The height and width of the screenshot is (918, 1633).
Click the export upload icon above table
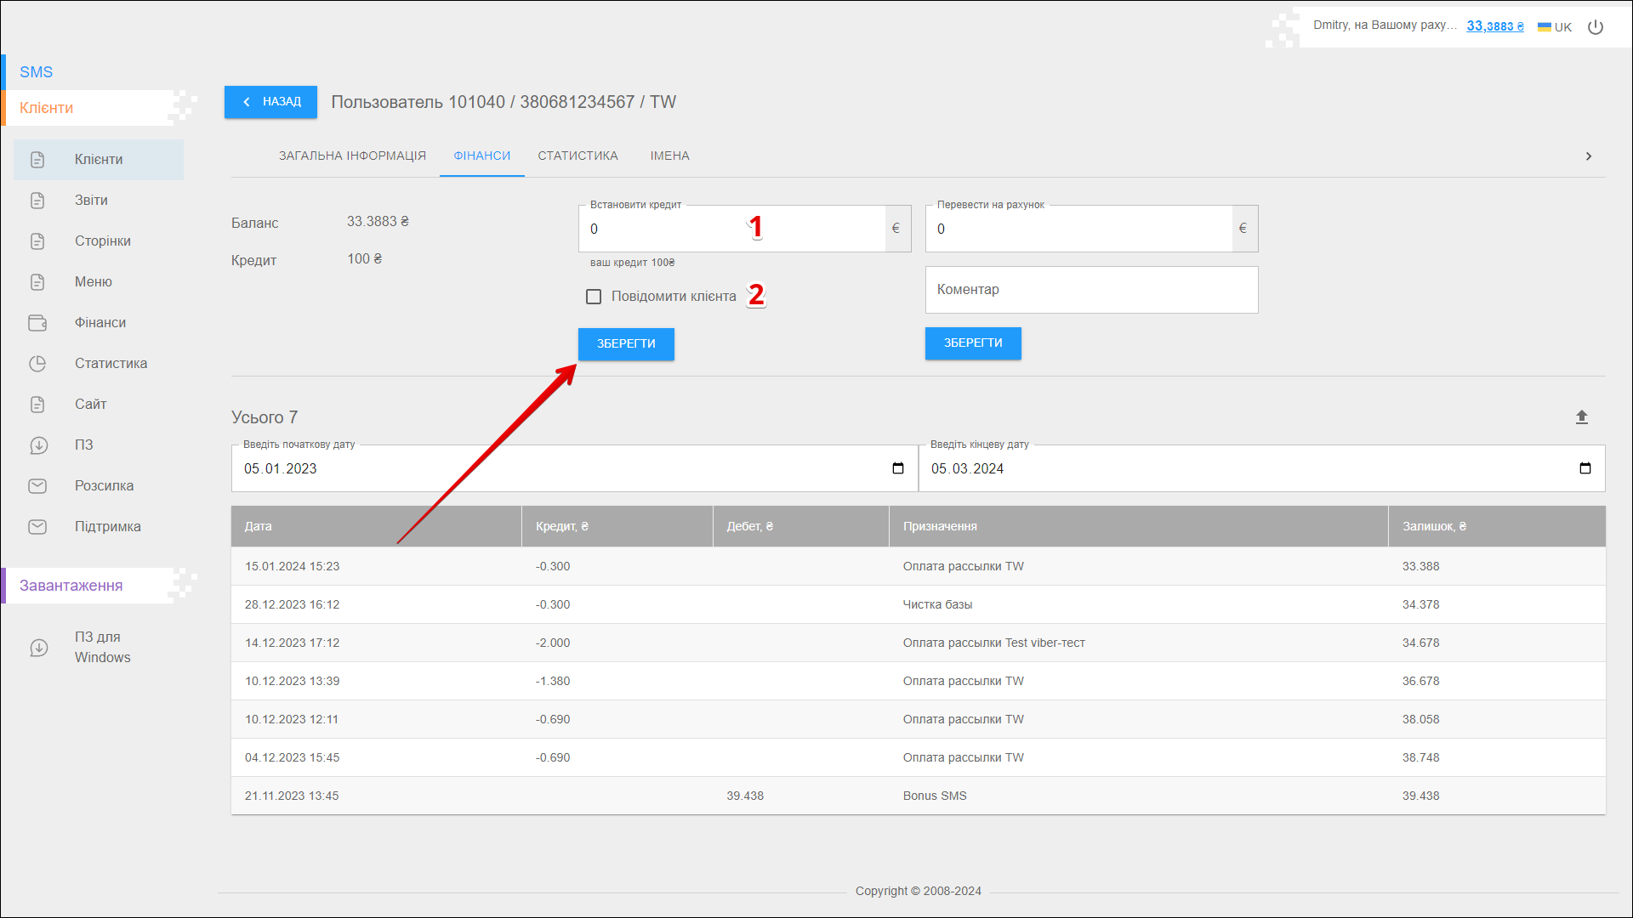pyautogui.click(x=1581, y=417)
